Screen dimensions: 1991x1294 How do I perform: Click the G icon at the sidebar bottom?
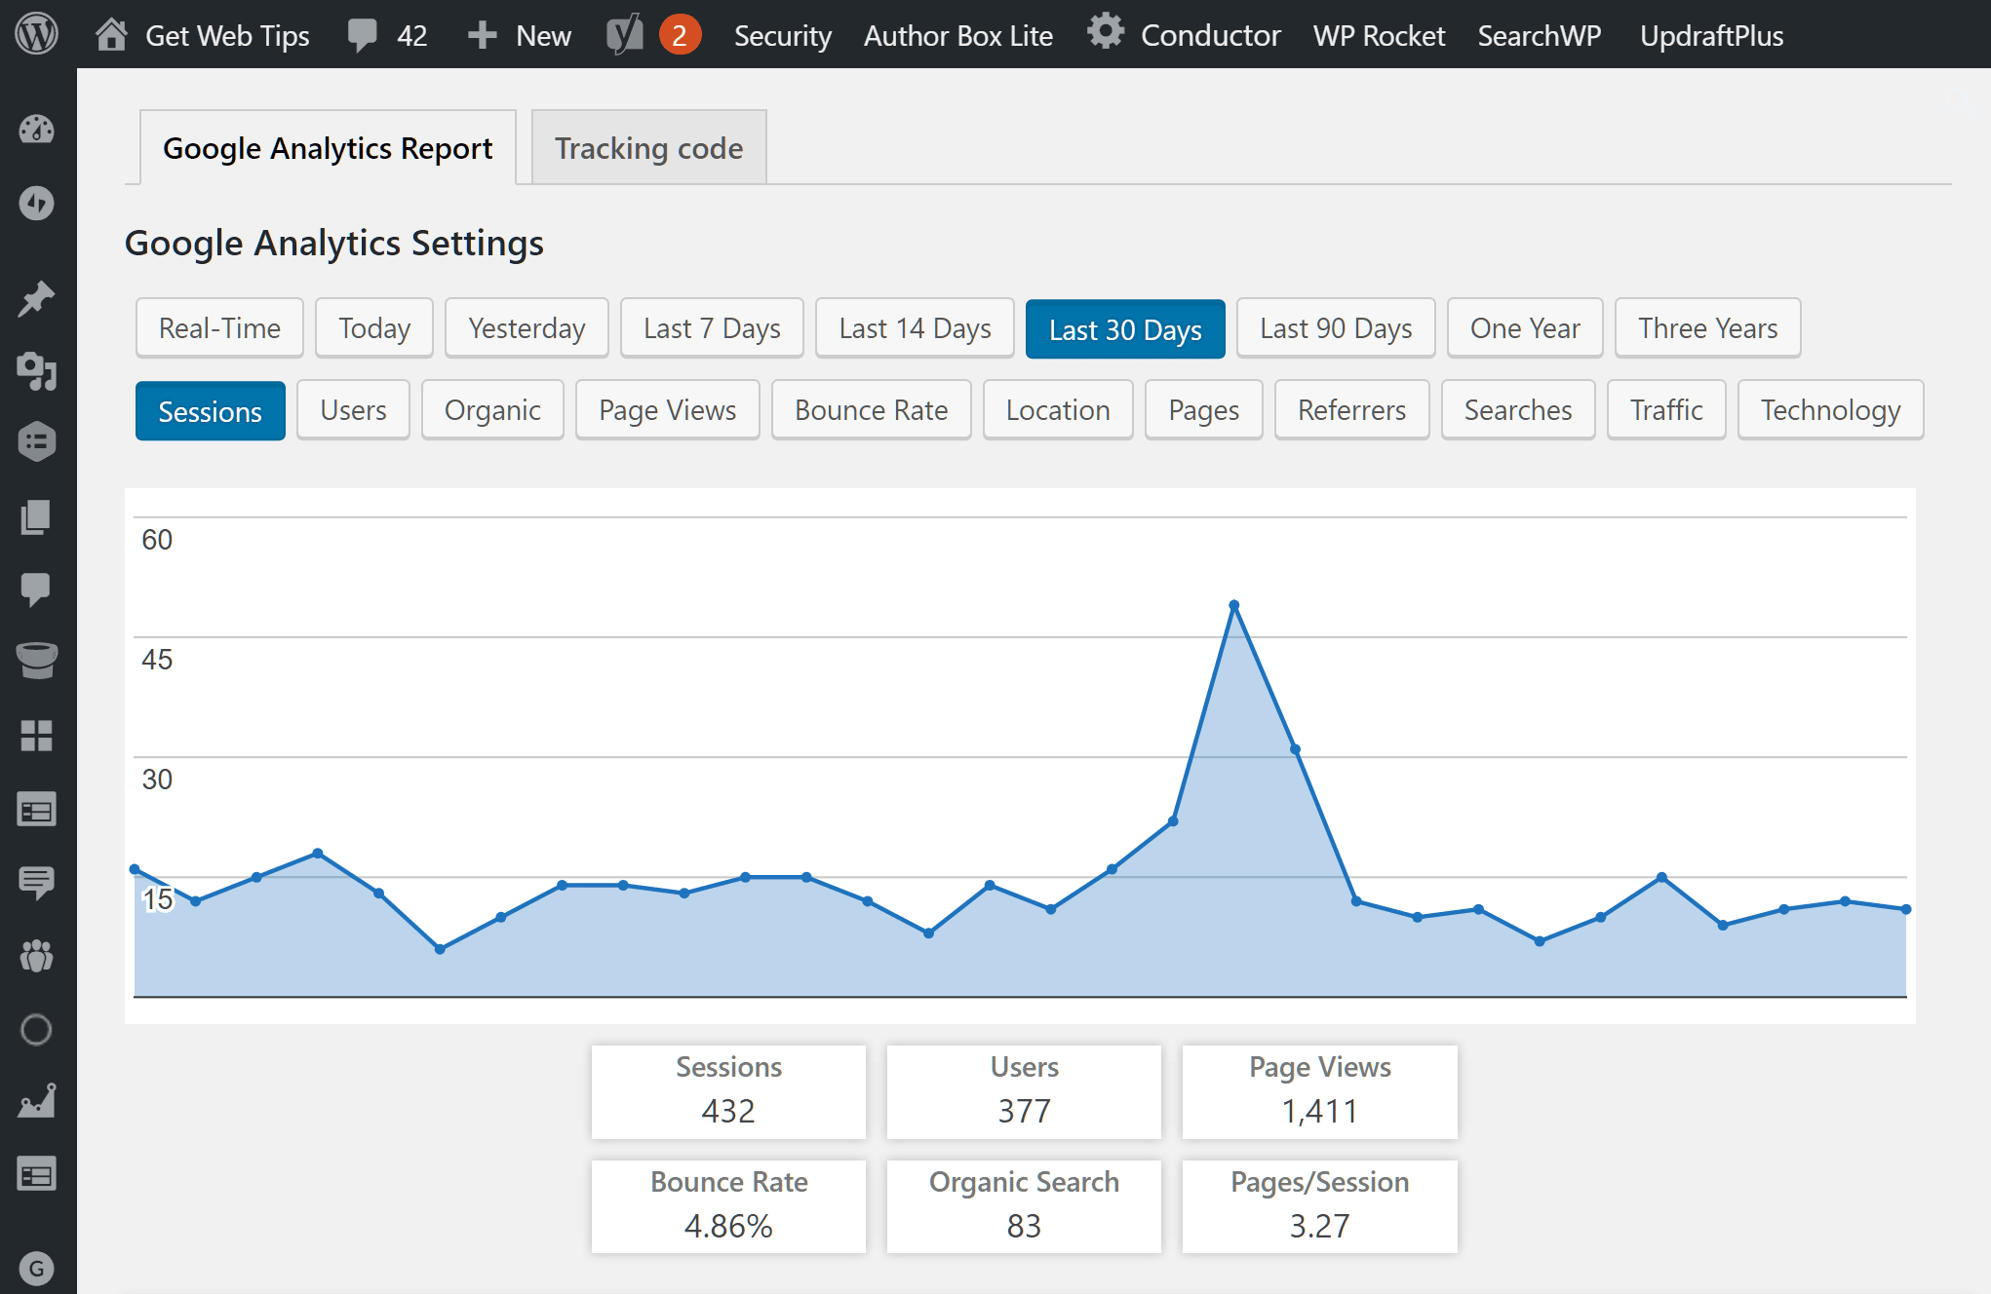[36, 1270]
